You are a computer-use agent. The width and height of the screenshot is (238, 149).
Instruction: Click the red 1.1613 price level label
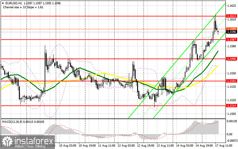(232, 16)
